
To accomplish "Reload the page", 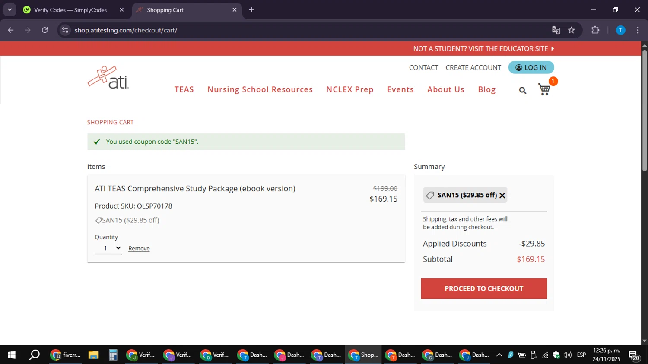I will [45, 30].
